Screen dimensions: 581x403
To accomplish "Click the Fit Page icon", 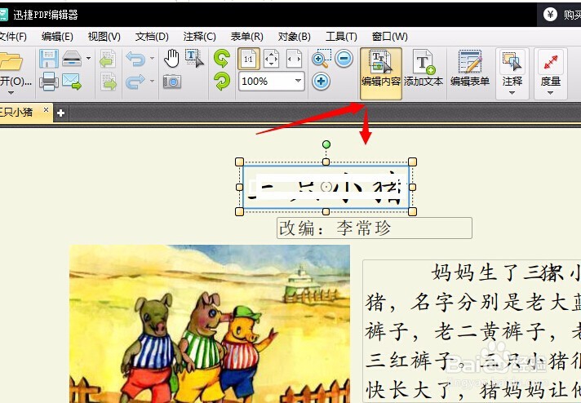I will 271,59.
